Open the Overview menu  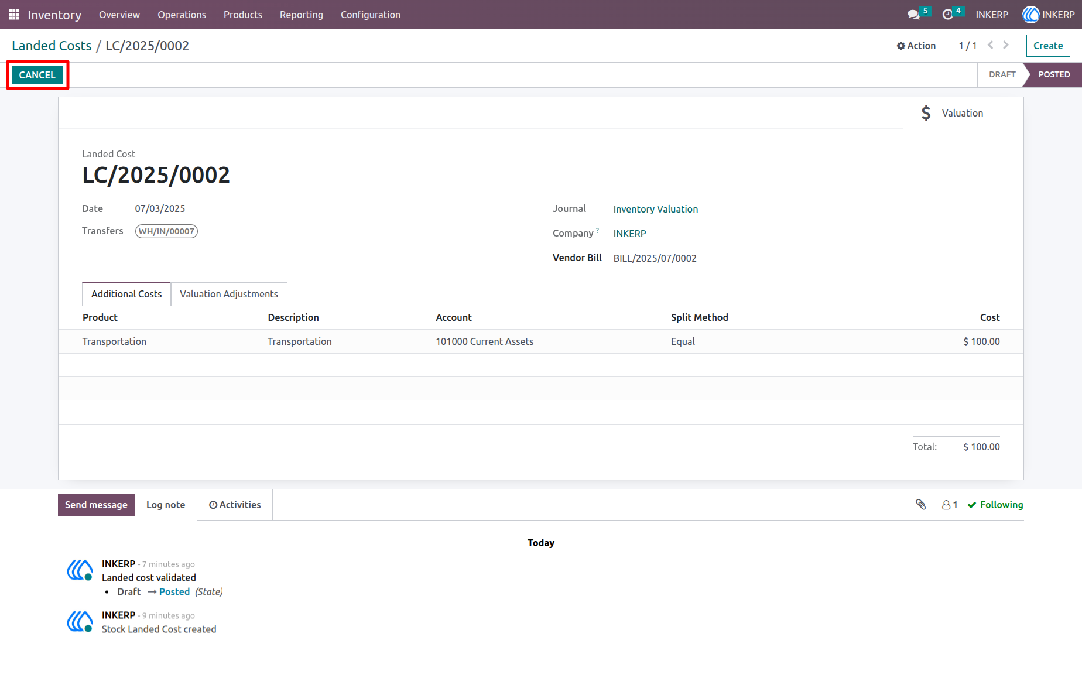pyautogui.click(x=119, y=15)
